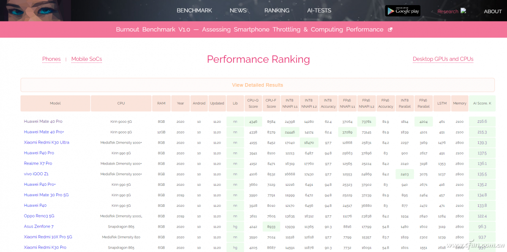
Task: Click the CPU-Q Score column header
Action: coord(253,103)
